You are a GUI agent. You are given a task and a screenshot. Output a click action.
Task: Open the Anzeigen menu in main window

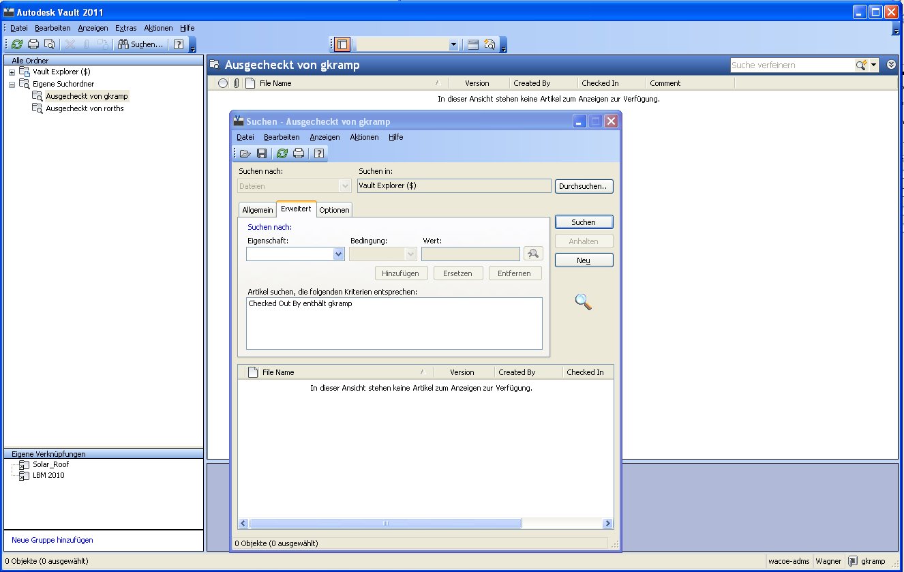[93, 28]
